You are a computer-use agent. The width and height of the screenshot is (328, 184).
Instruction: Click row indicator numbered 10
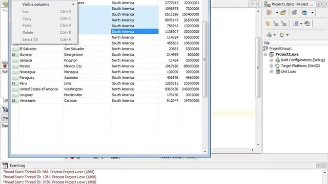[x=15, y=55]
